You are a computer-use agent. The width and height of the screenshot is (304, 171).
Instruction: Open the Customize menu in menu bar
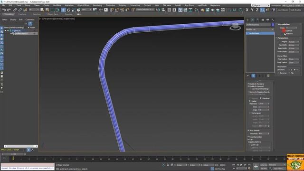(110, 5)
